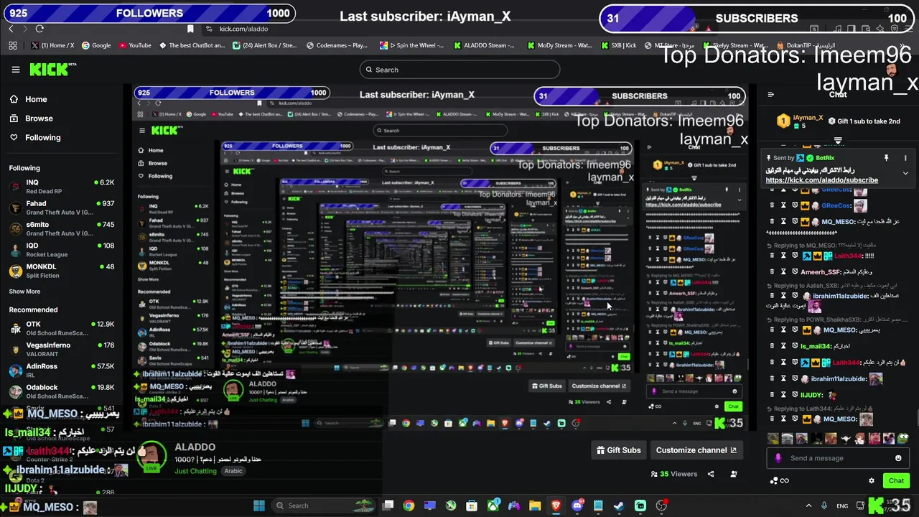Open chat settings gear icon
Viewport: 919px width, 517px height.
[872, 481]
